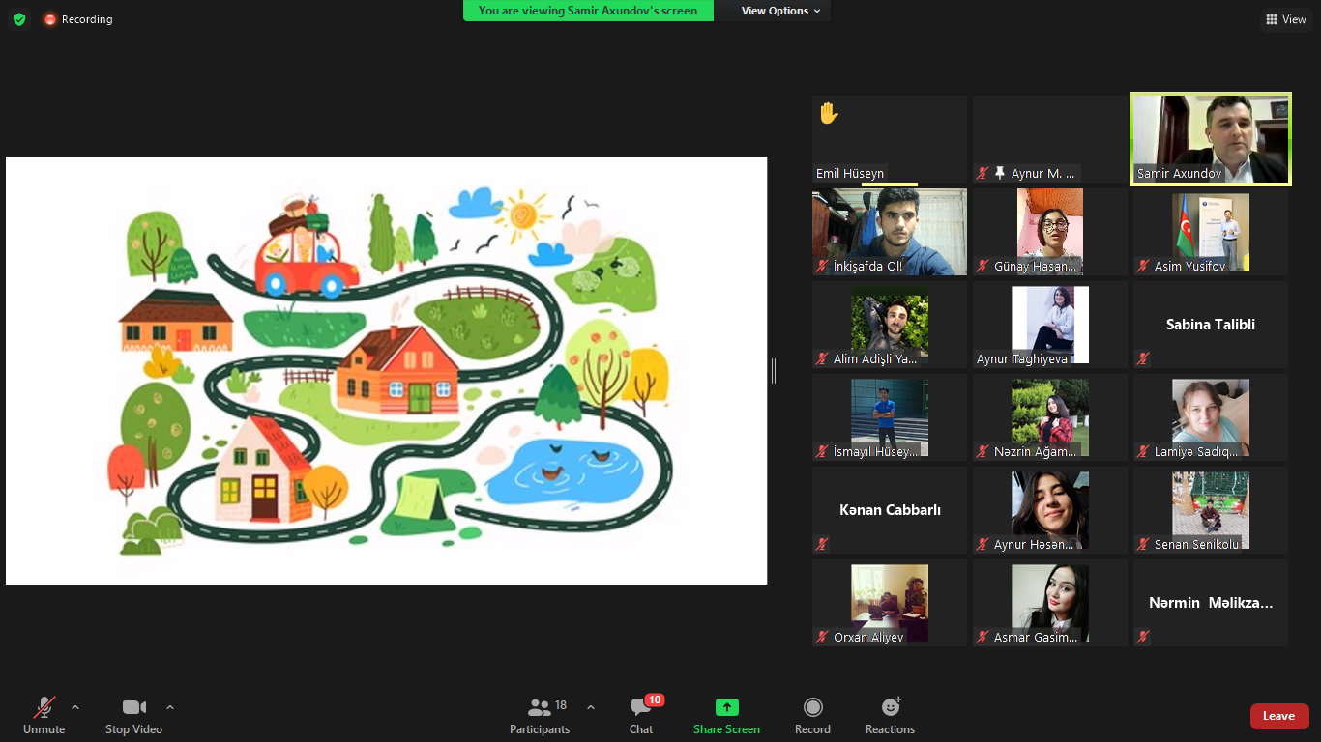The width and height of the screenshot is (1321, 742).
Task: Start recording with the Record button
Action: (812, 716)
